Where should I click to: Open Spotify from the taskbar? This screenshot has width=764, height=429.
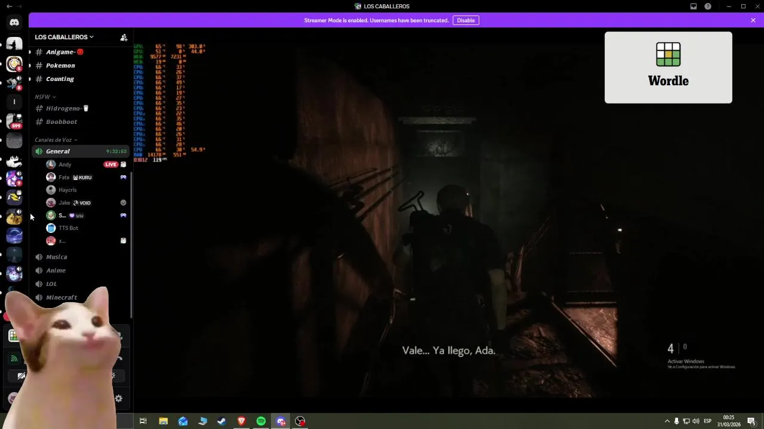(x=261, y=421)
